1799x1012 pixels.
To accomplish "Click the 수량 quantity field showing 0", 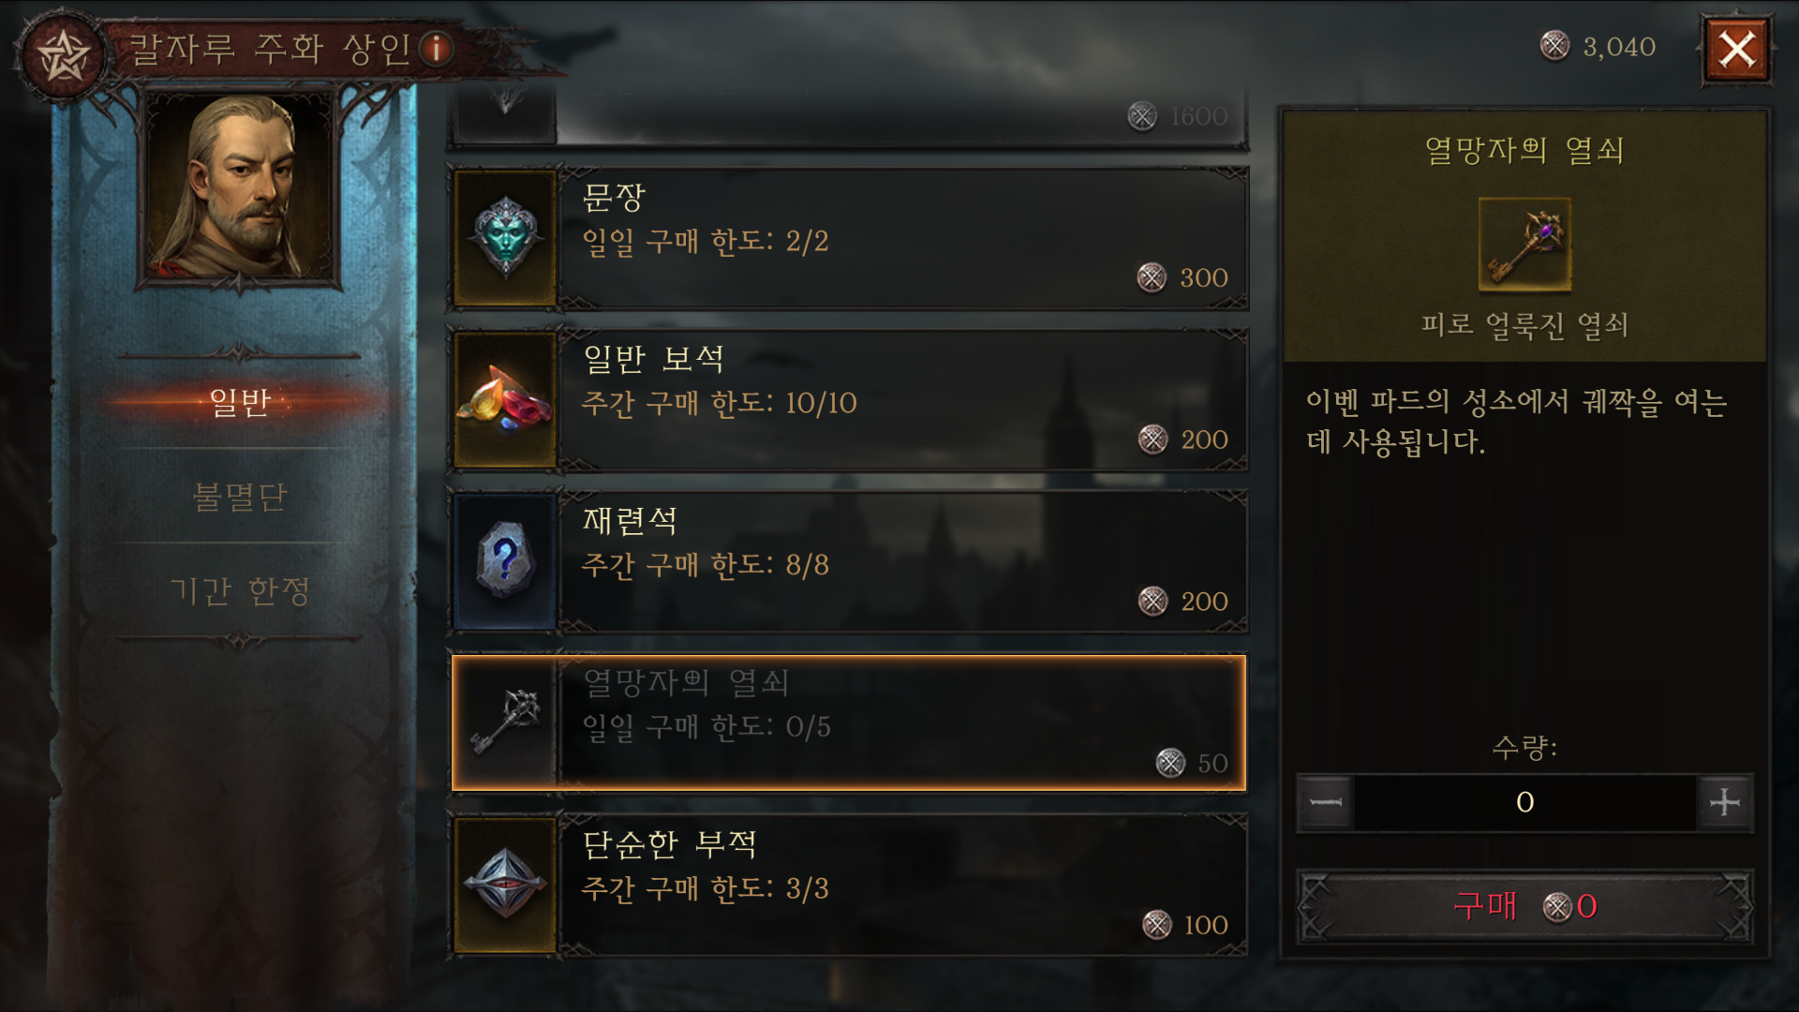I will (1524, 802).
